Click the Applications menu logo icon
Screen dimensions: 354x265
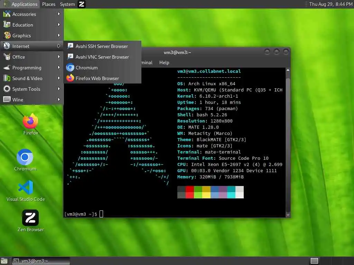[6, 4]
